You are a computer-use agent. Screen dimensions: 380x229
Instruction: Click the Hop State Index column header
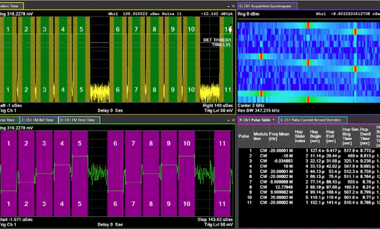click(301, 136)
